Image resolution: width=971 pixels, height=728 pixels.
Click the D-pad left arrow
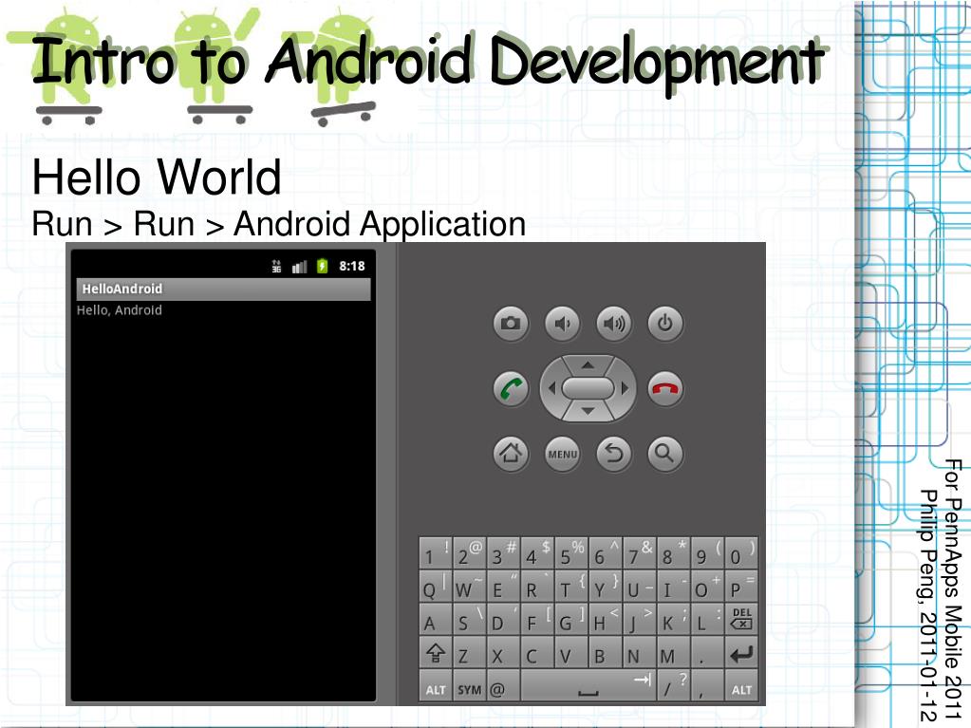click(x=551, y=389)
